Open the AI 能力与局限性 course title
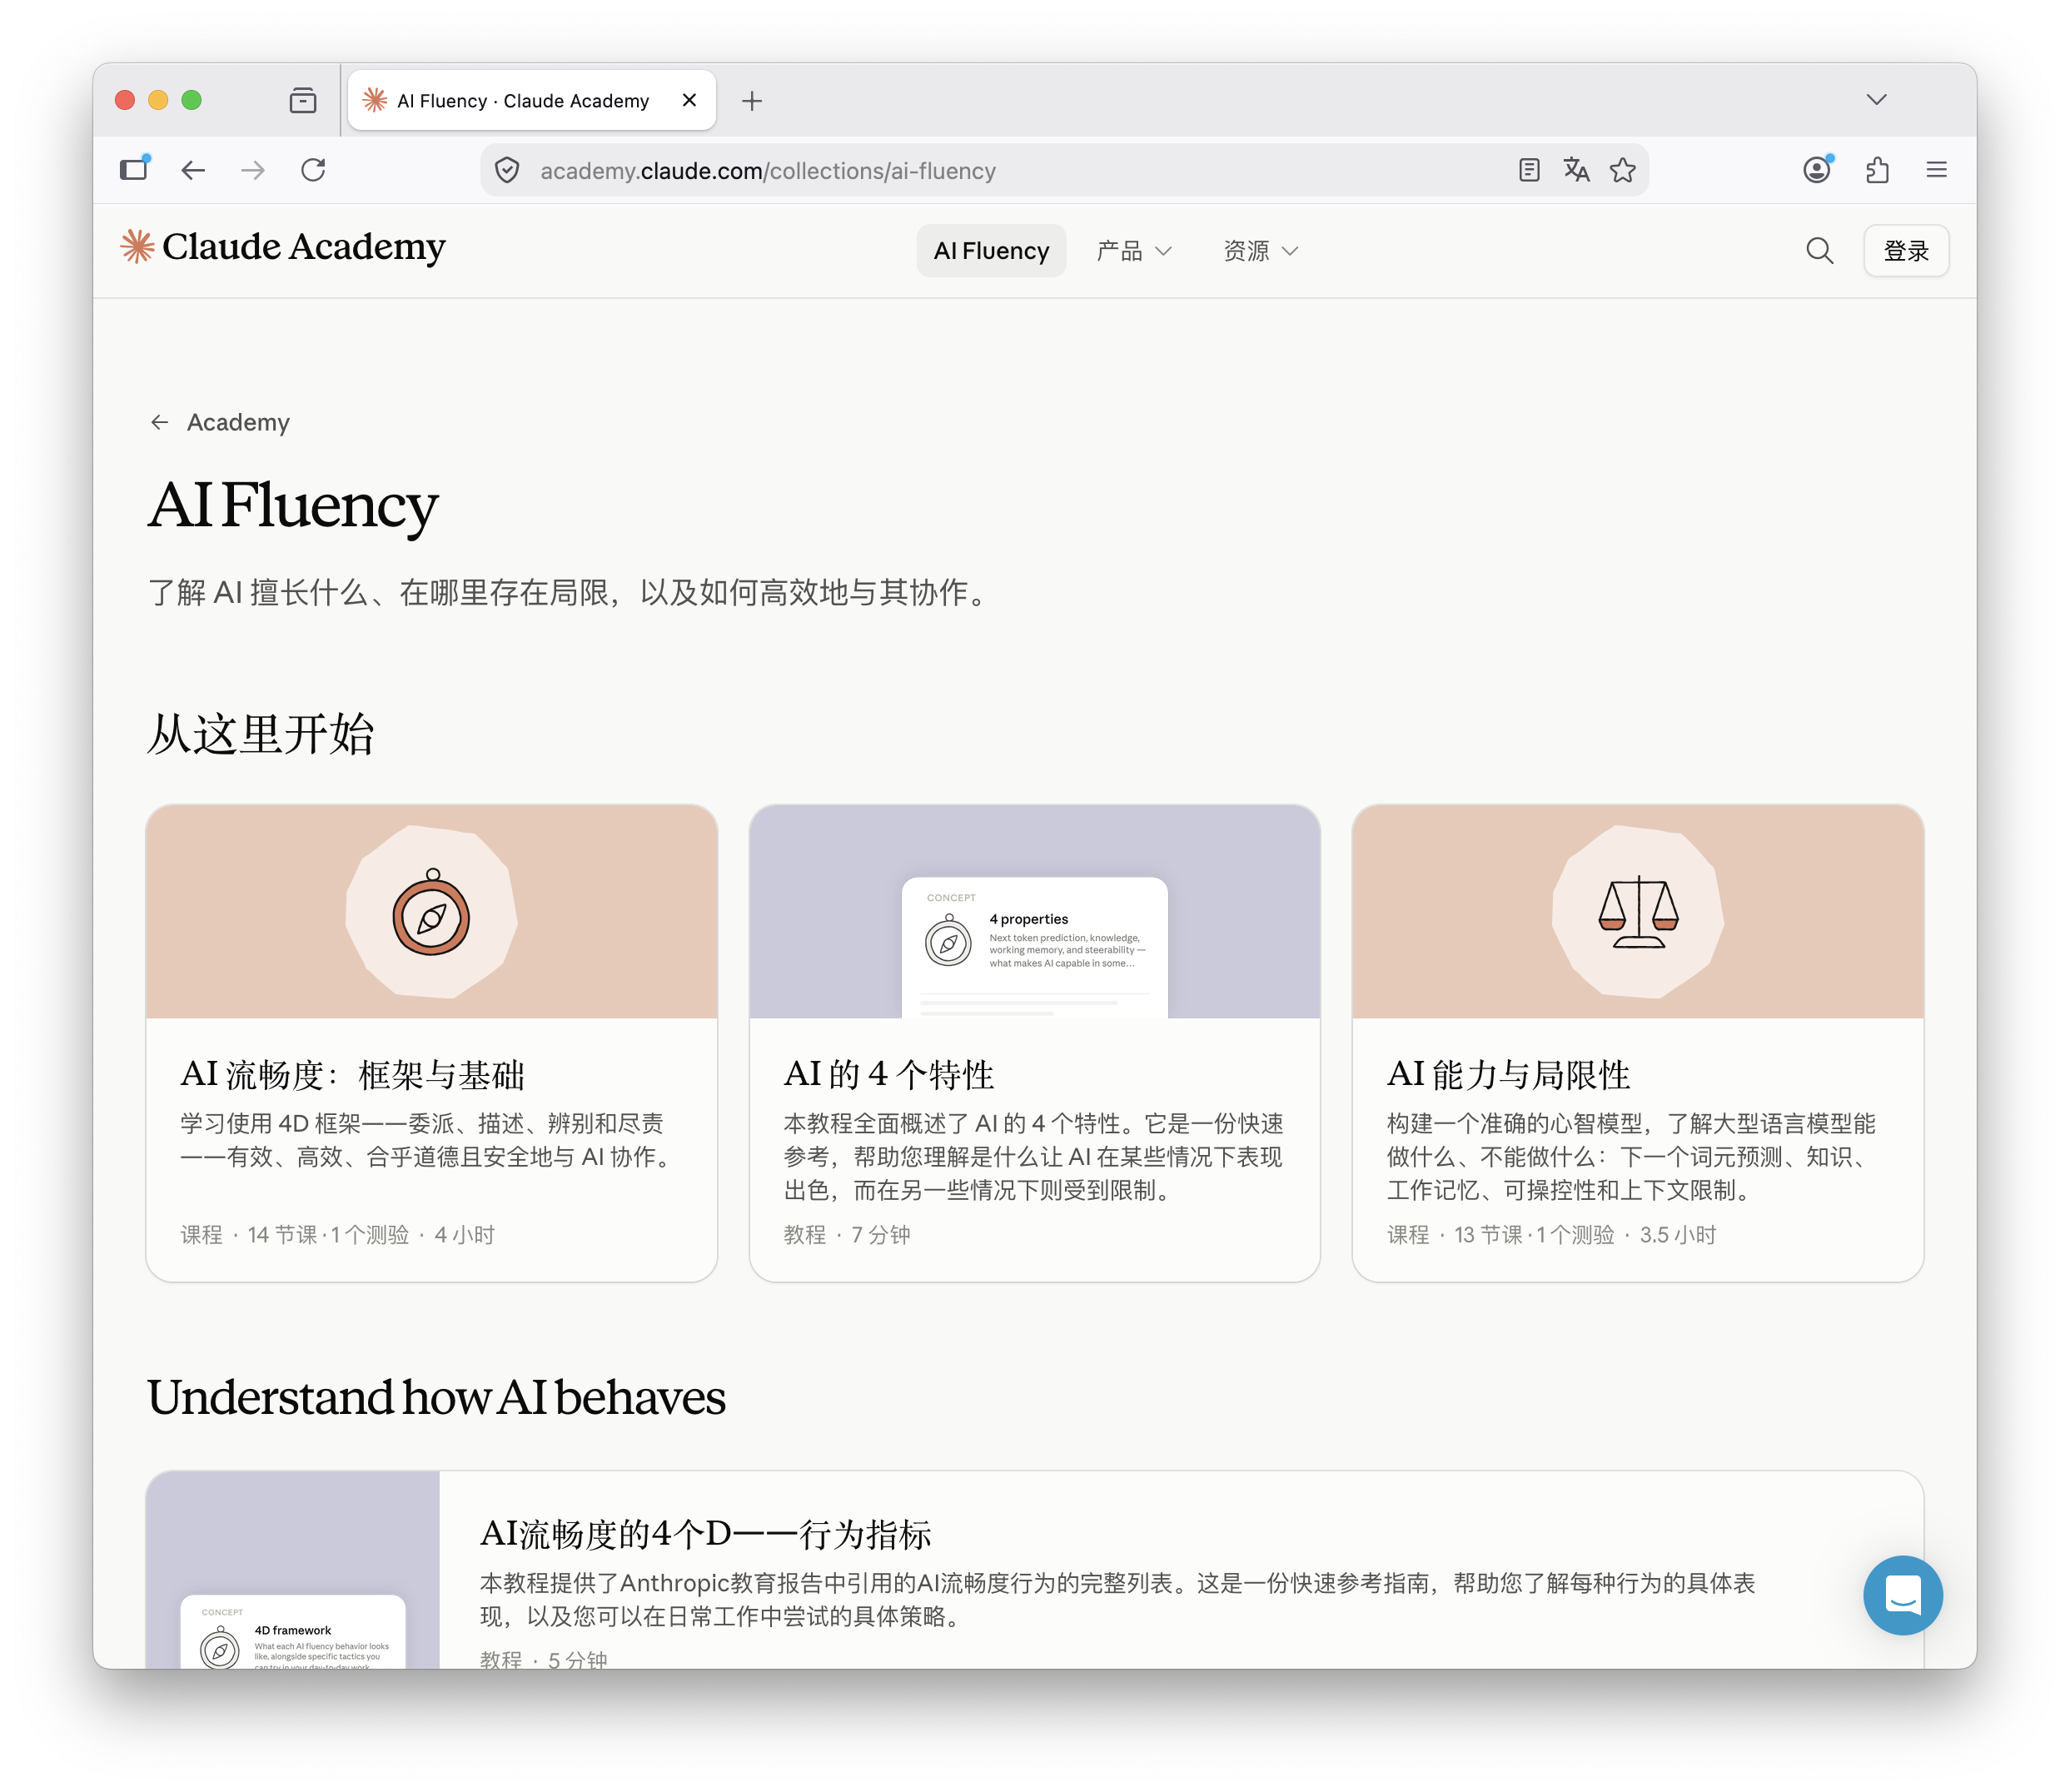The height and width of the screenshot is (1792, 2070). tap(1508, 1075)
